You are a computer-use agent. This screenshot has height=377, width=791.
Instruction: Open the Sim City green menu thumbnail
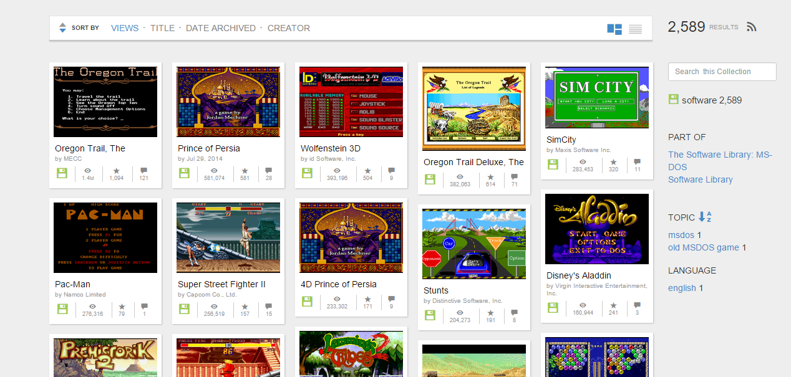[x=597, y=98]
